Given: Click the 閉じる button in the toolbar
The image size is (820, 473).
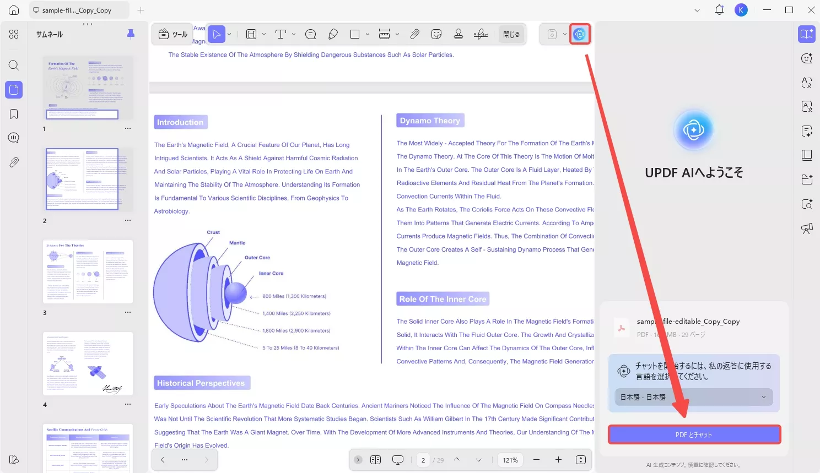Looking at the screenshot, I should click(x=511, y=34).
